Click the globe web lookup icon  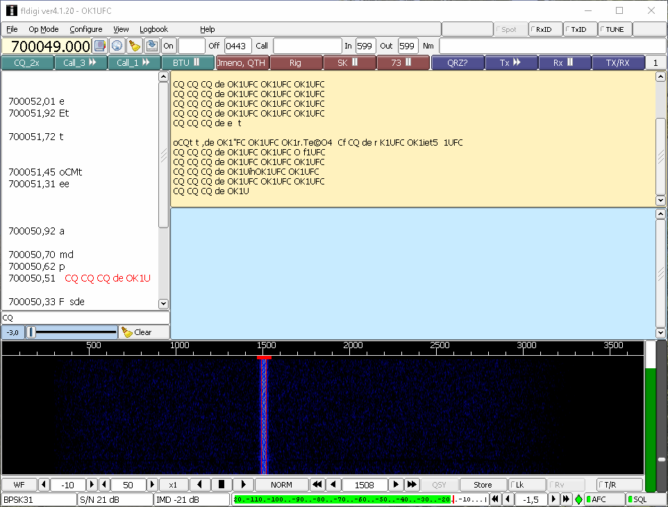(117, 46)
